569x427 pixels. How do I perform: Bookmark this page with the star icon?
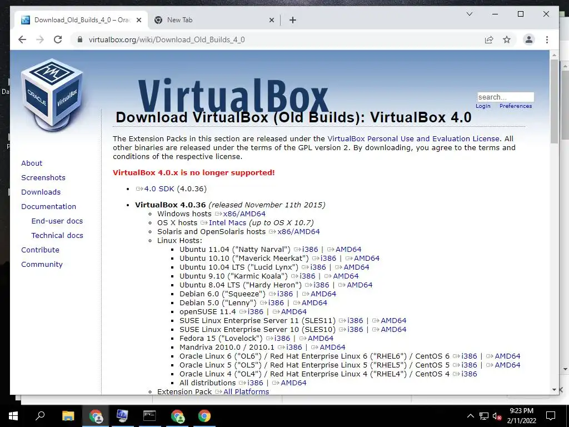click(x=507, y=39)
